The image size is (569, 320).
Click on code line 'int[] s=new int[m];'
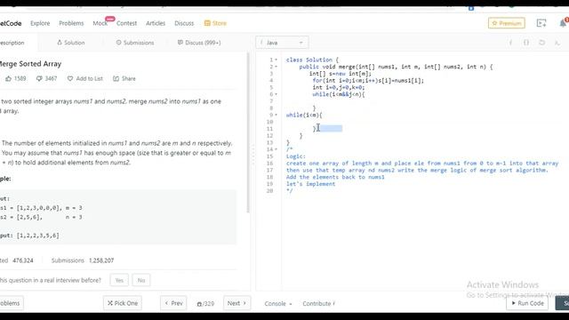click(341, 74)
